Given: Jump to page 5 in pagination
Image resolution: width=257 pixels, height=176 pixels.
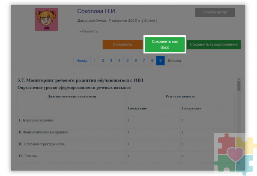Looking at the screenshot, I should coord(128,61).
